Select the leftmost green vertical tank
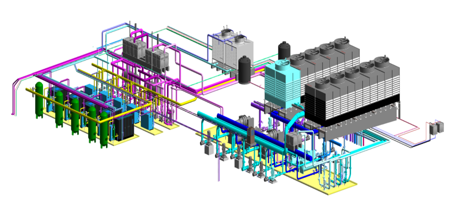The image size is (456, 204). coord(39,99)
